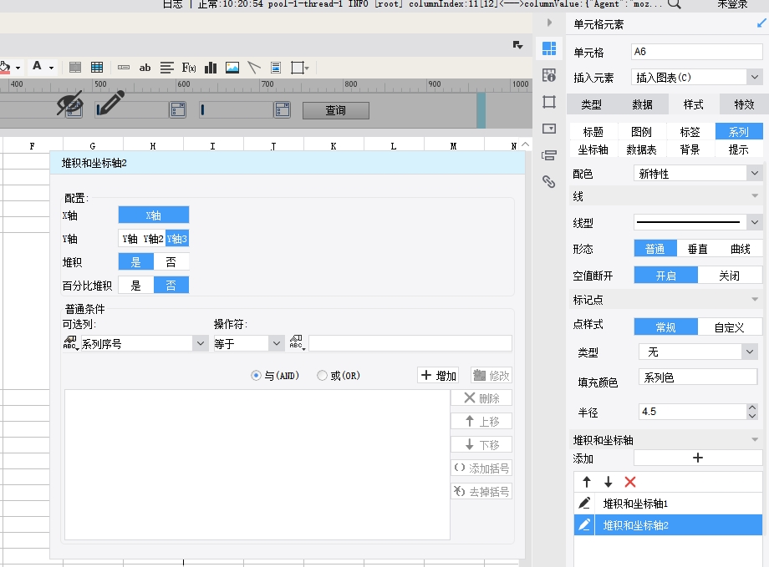This screenshot has height=567, width=769.
Task: Click the cell background fill bucket icon
Action: pyautogui.click(x=5, y=67)
